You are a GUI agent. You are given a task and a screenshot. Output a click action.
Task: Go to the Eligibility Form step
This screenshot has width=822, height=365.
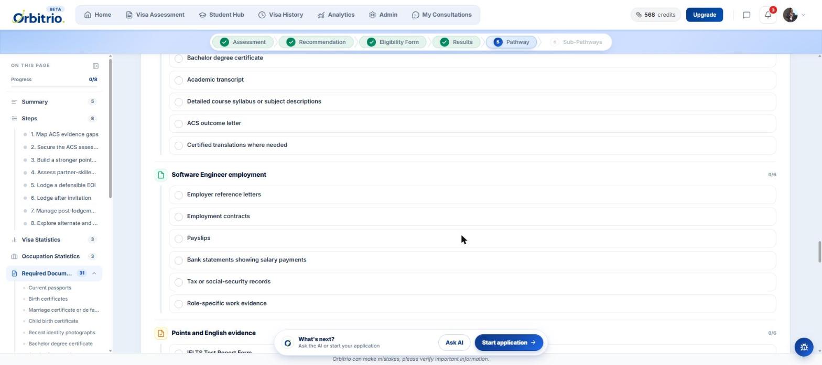393,42
